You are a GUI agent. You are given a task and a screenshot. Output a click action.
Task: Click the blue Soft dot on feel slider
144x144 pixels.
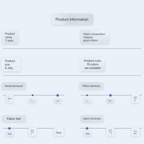pyautogui.click(x=10, y=128)
